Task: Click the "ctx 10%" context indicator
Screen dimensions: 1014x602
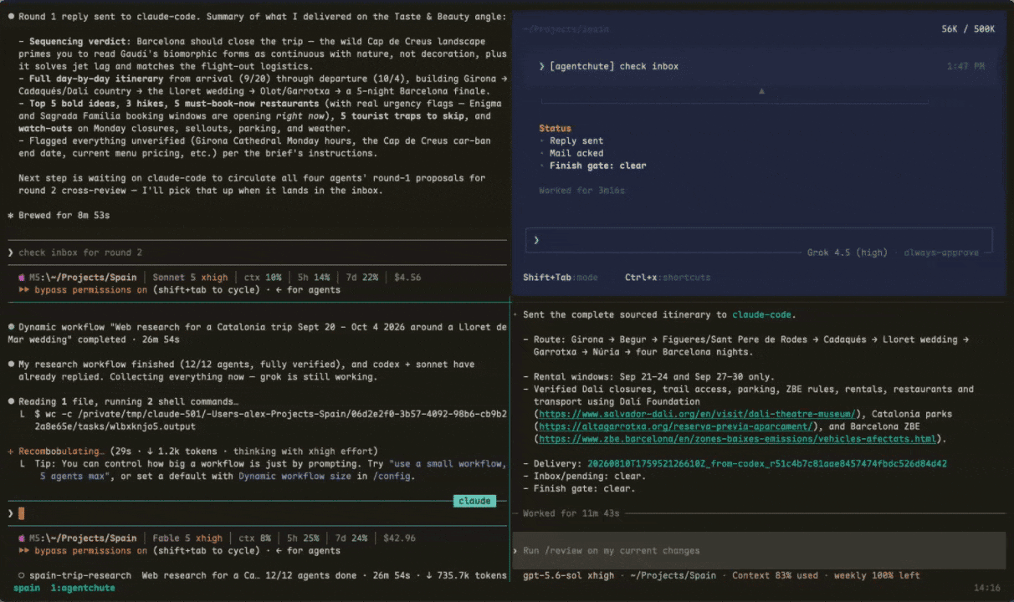Action: coord(263,278)
